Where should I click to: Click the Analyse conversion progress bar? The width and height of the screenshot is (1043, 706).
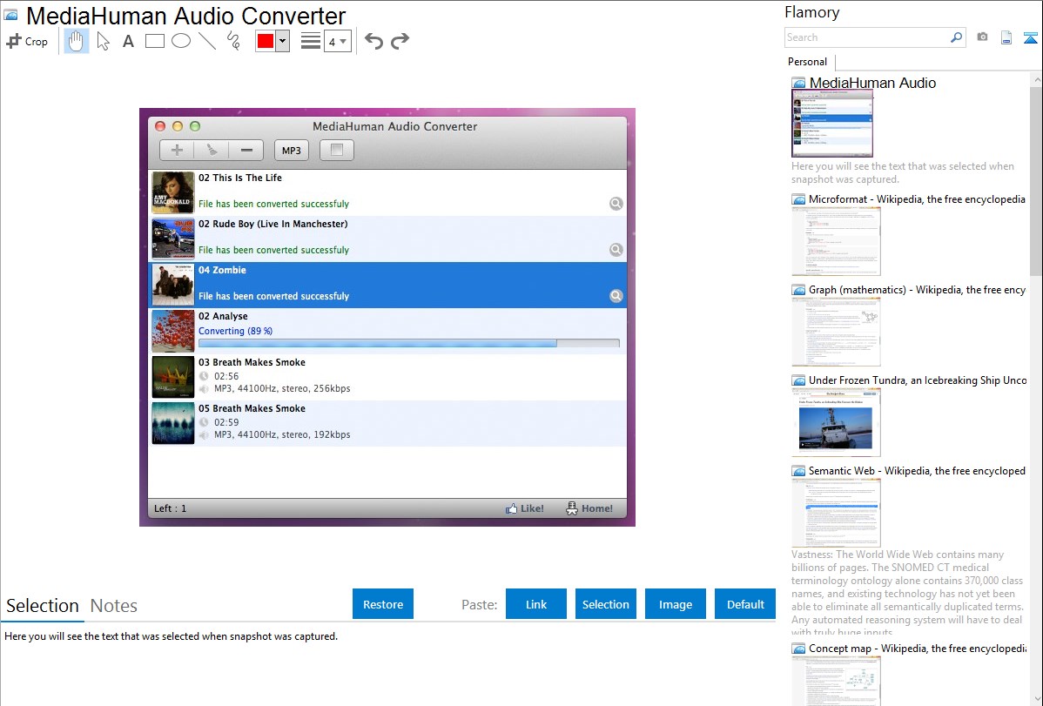coord(409,343)
